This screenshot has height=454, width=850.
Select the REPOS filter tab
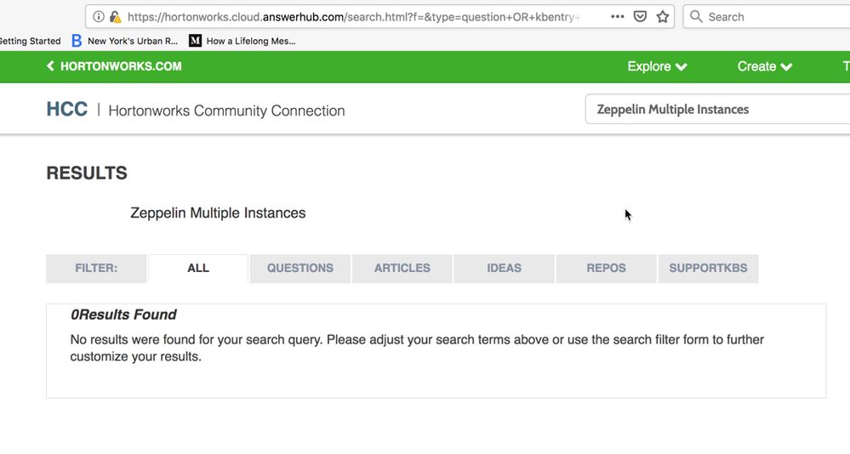click(606, 268)
